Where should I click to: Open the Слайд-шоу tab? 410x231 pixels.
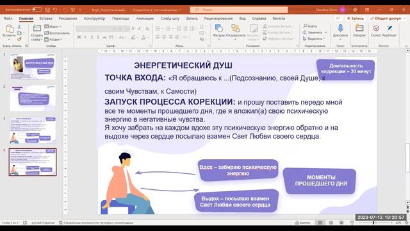tap(170, 19)
